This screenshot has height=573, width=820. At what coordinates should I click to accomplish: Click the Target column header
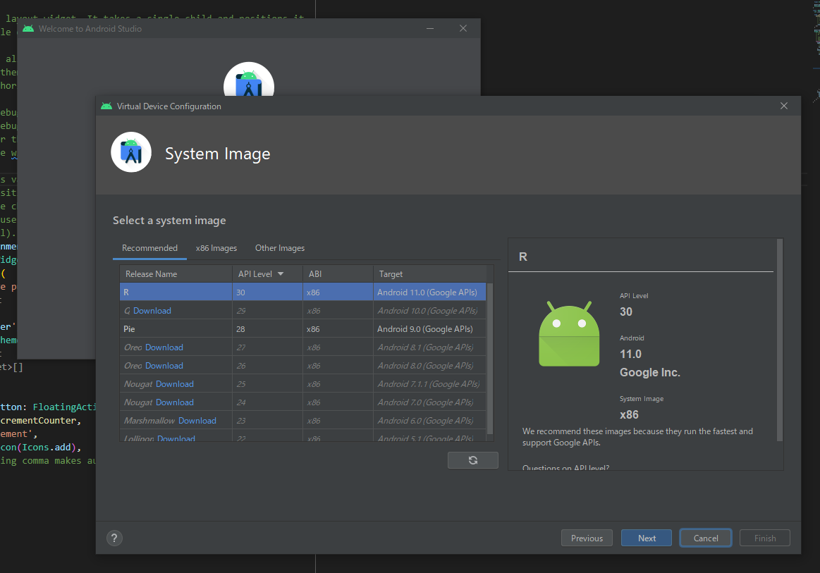pyautogui.click(x=429, y=274)
